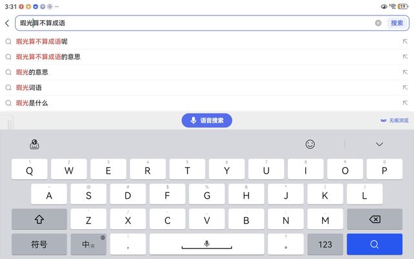
Task: Start 语音搜索 voice search
Action: (207, 120)
